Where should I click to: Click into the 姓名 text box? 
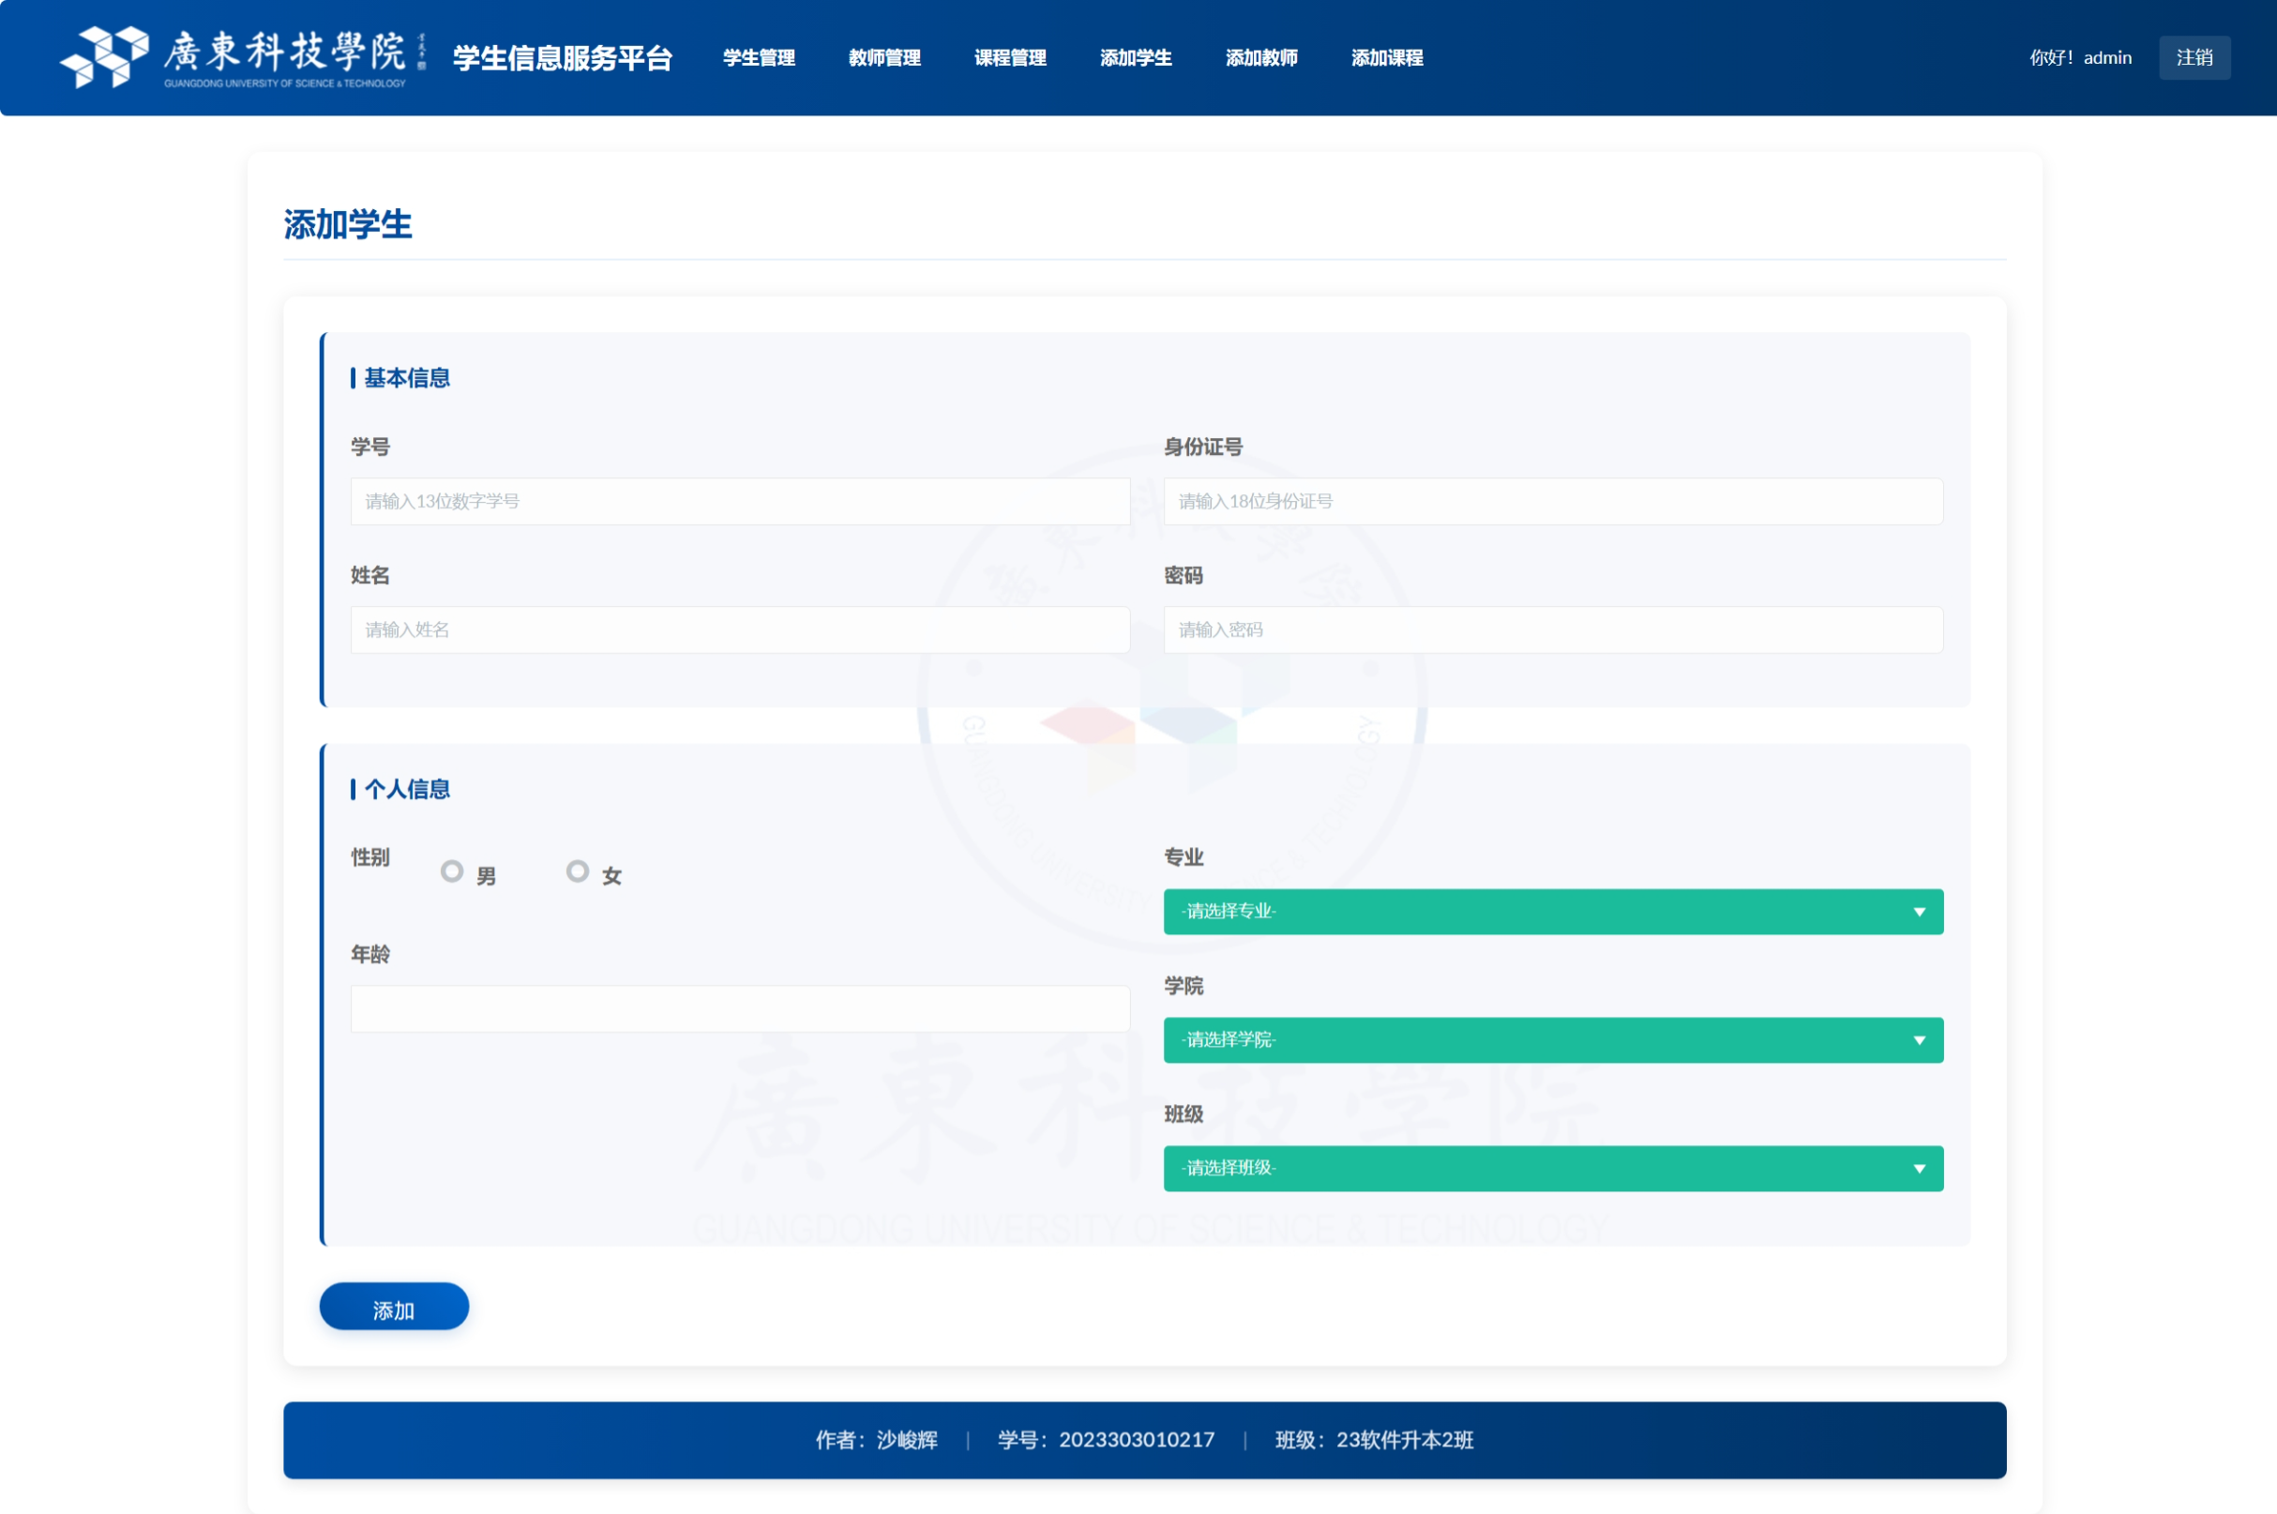click(x=739, y=629)
